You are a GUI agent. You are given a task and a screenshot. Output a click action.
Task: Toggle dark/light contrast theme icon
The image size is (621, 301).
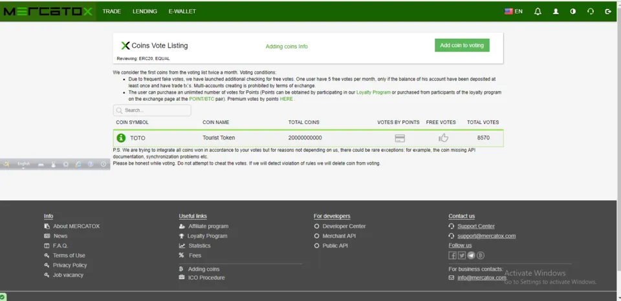click(x=572, y=12)
